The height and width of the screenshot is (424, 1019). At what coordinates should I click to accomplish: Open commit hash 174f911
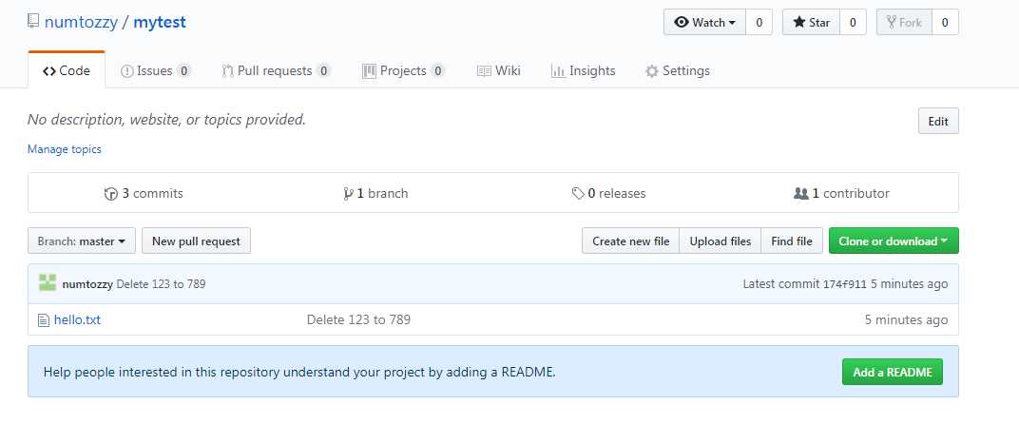[845, 284]
